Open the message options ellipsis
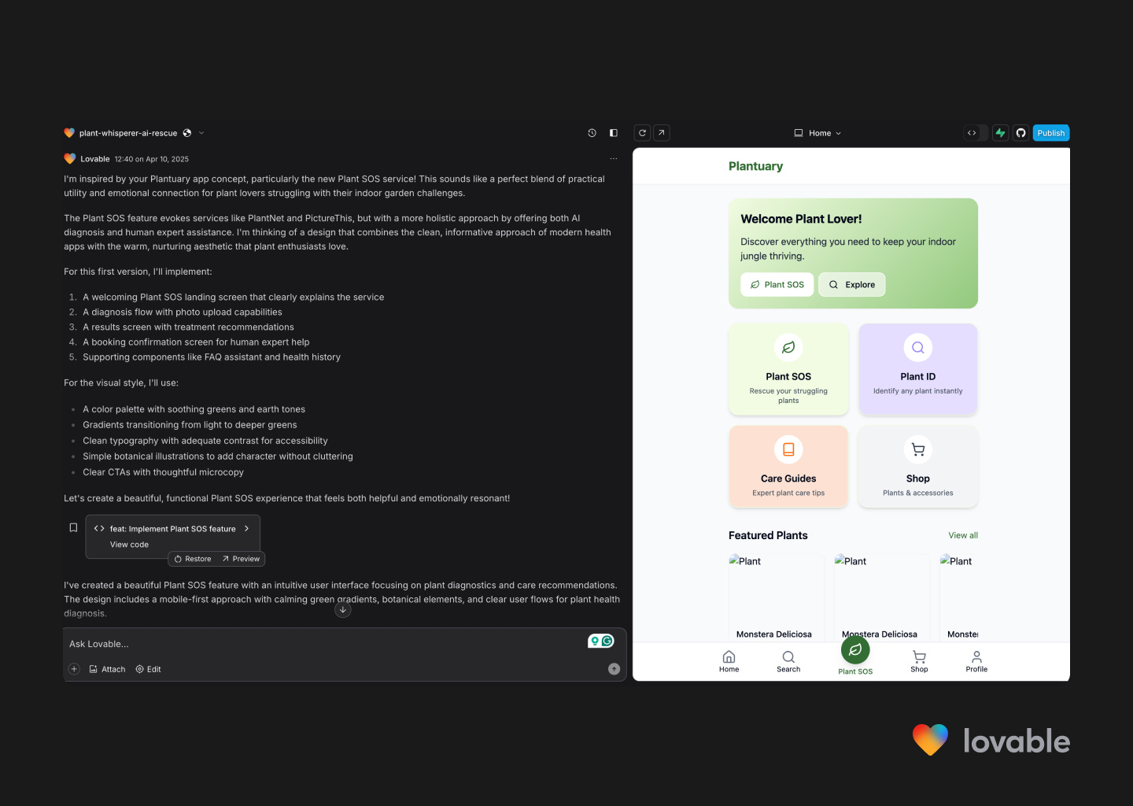The width and height of the screenshot is (1133, 806). coord(614,159)
